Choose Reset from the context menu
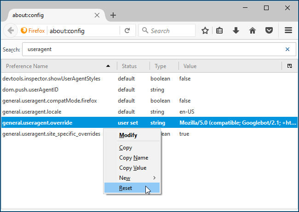299x212 pixels. click(x=126, y=188)
